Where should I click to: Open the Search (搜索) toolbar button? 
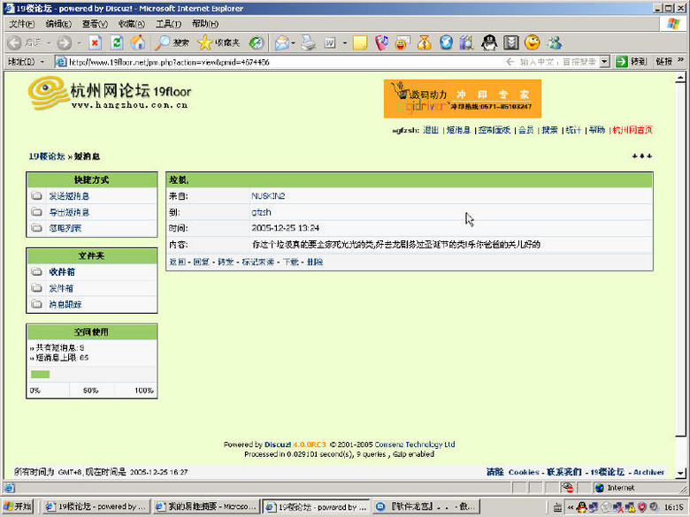tap(172, 42)
